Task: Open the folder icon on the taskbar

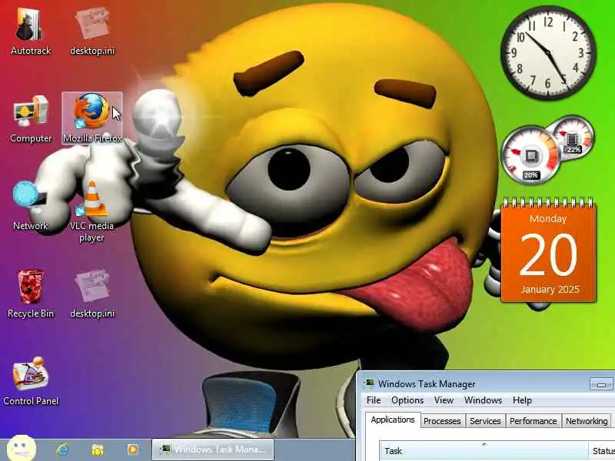Action: [x=98, y=449]
